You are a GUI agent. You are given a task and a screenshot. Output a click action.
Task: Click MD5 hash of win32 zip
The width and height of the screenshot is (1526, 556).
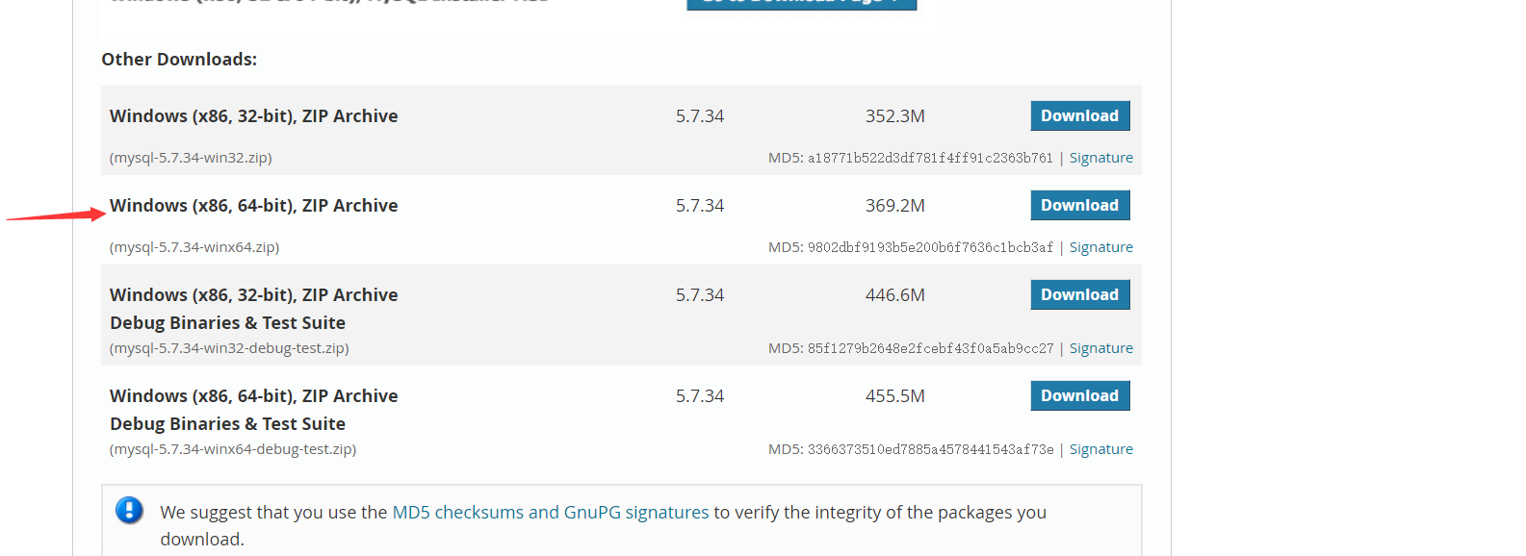[930, 158]
